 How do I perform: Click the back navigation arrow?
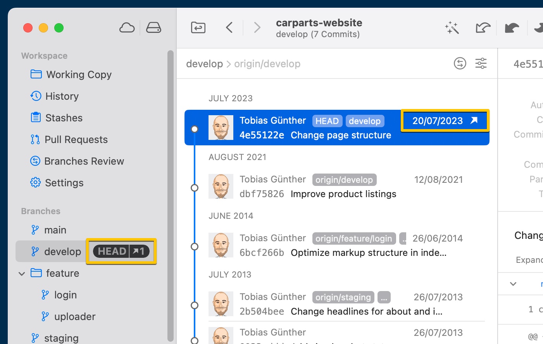[229, 27]
